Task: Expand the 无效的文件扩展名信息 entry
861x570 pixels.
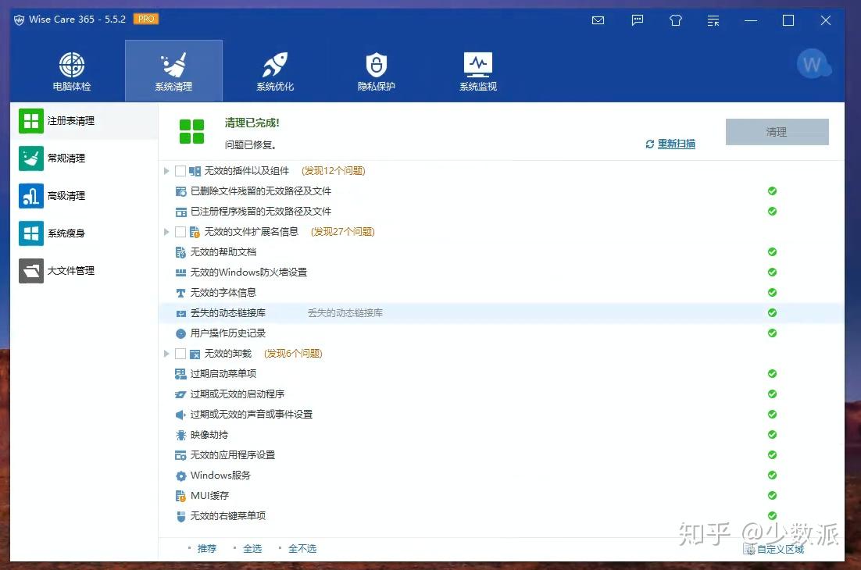Action: click(x=165, y=231)
